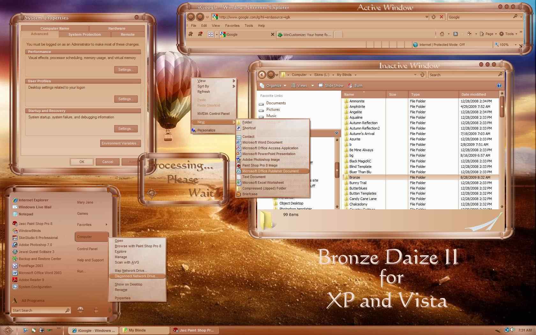Click the Object Desktop folder in tree
Screen dimensions: 536x335
point(291,203)
